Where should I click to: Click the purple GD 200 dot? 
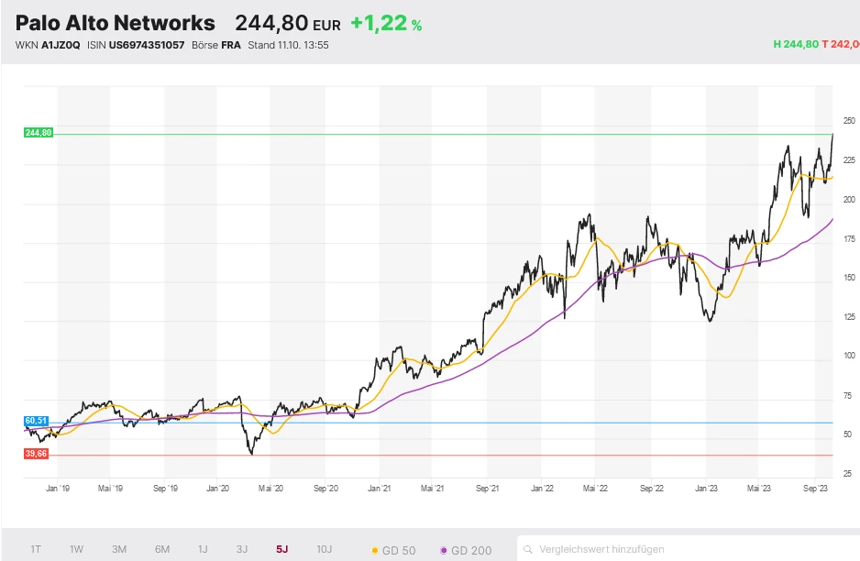click(445, 550)
